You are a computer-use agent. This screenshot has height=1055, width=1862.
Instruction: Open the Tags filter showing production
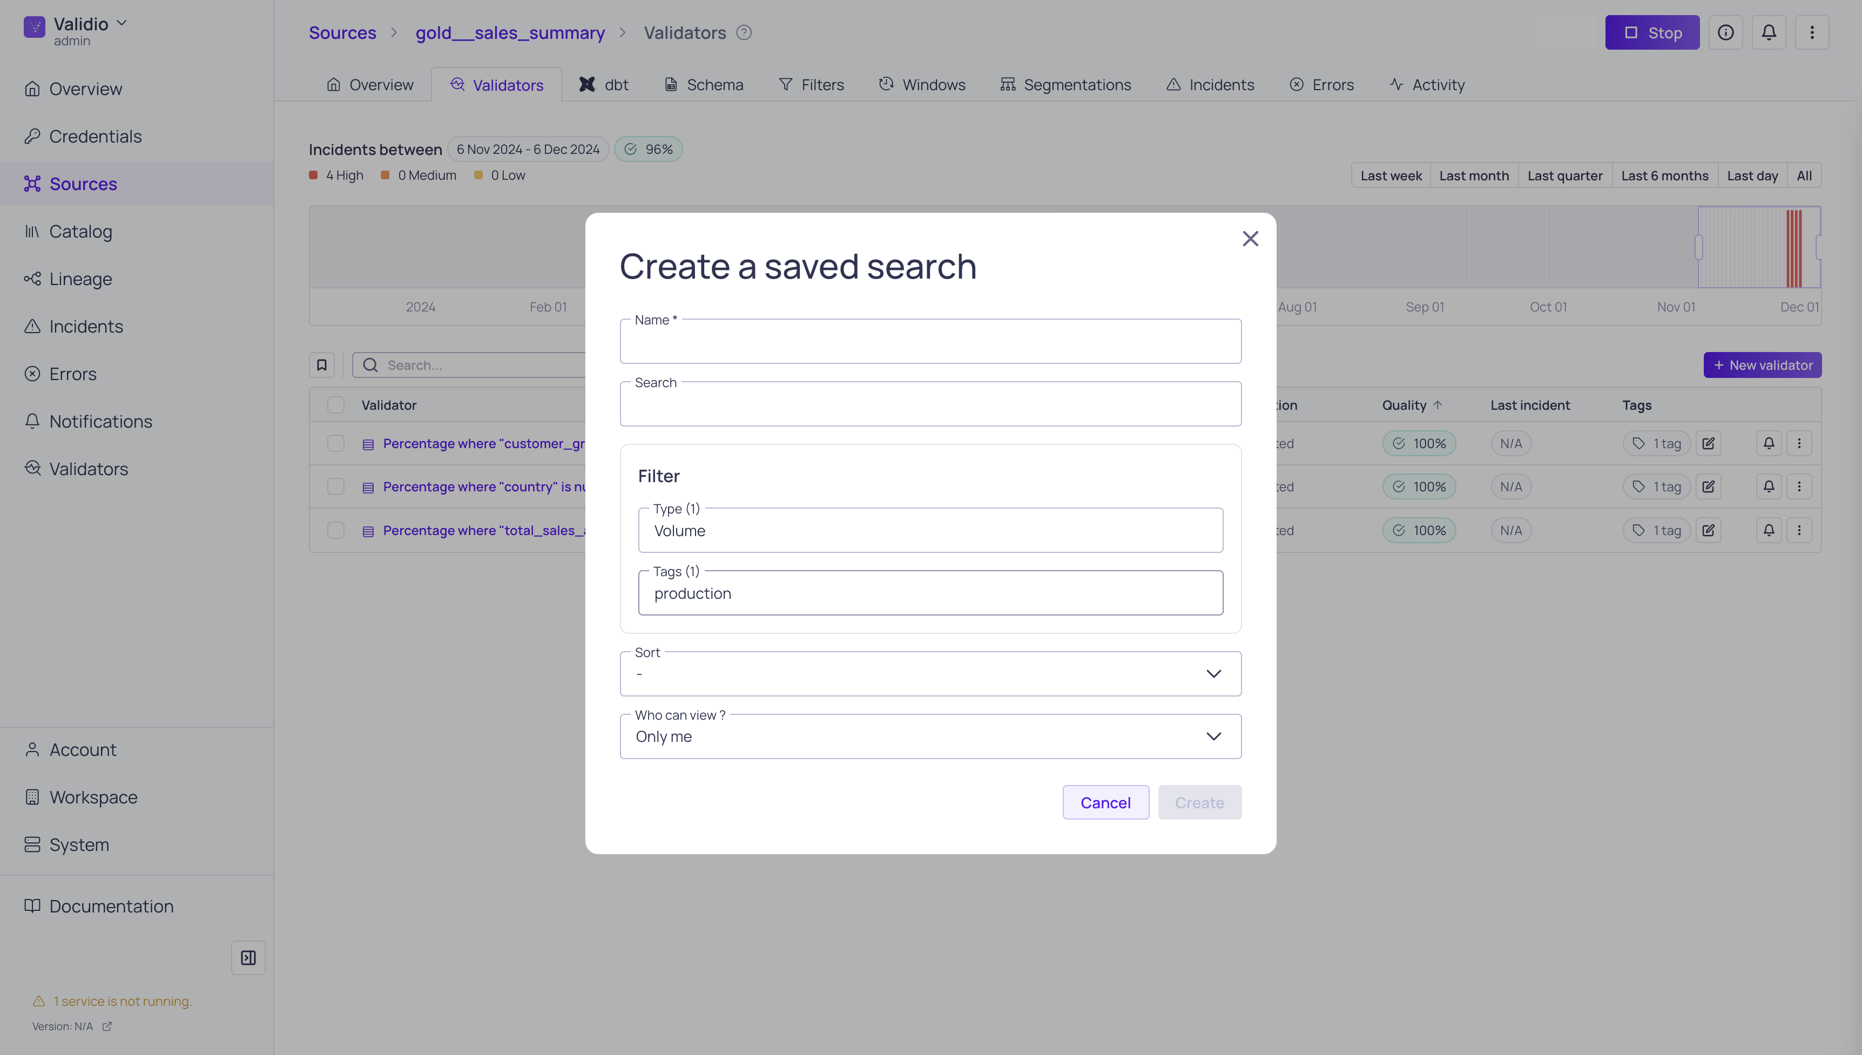tap(930, 593)
